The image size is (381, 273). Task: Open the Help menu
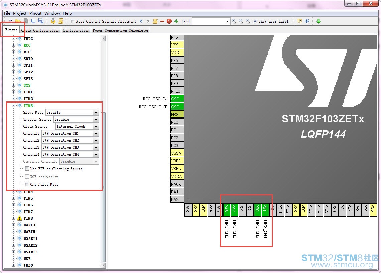67,13
